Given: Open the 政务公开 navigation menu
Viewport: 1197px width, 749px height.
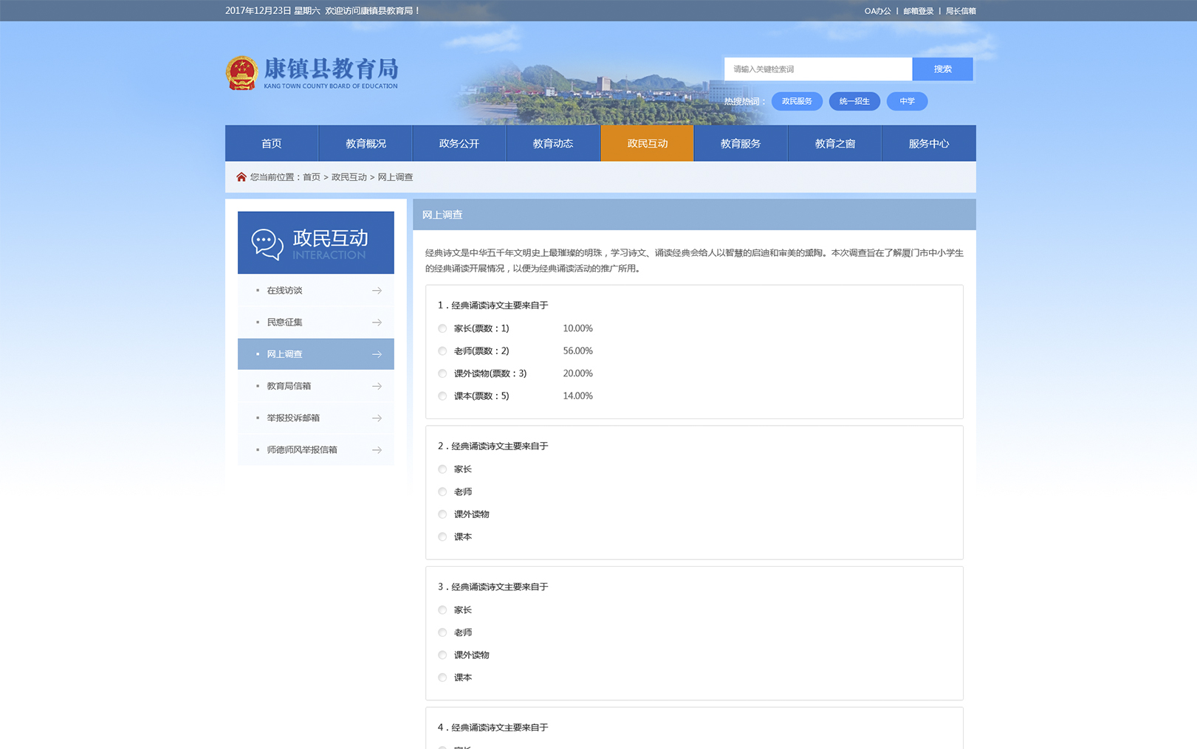Looking at the screenshot, I should pos(459,144).
